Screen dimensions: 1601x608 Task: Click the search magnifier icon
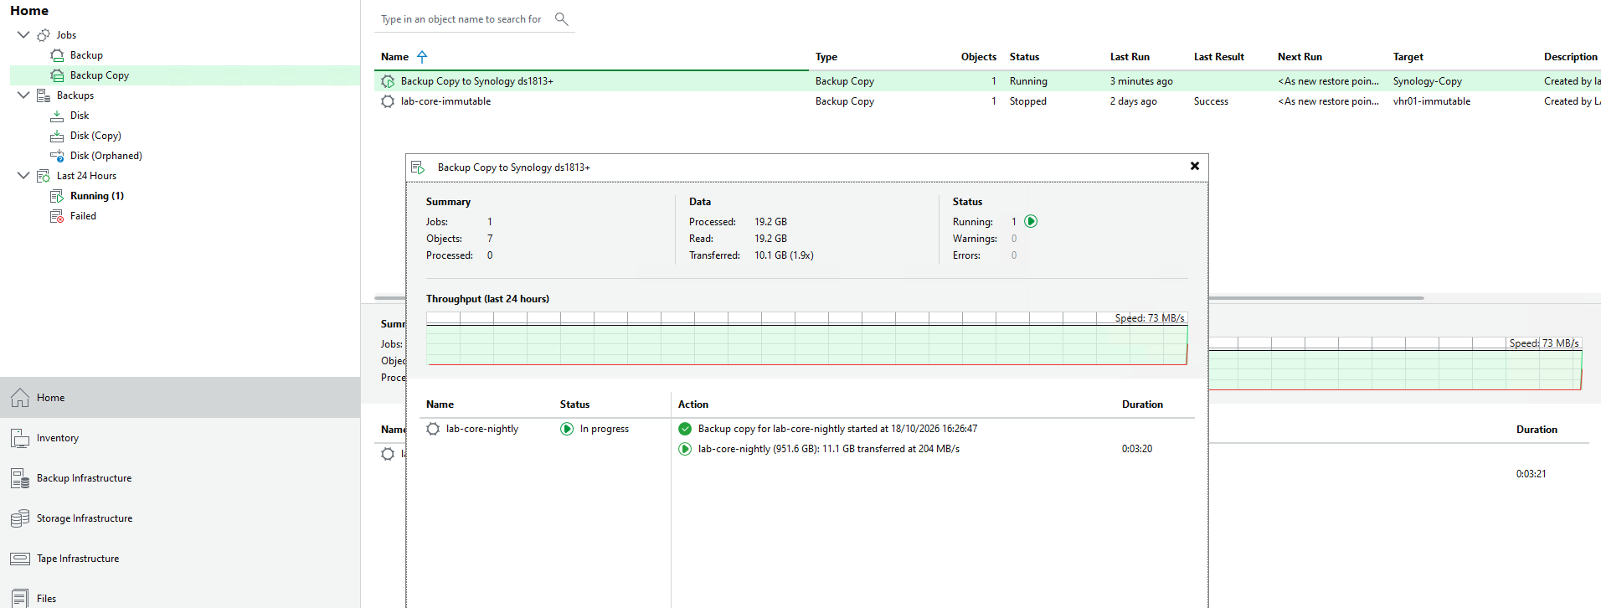pyautogui.click(x=562, y=19)
